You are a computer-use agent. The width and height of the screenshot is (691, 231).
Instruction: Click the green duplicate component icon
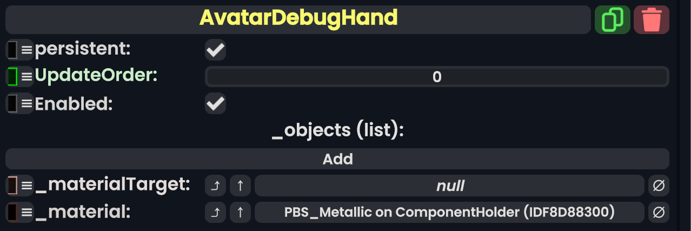pos(612,20)
